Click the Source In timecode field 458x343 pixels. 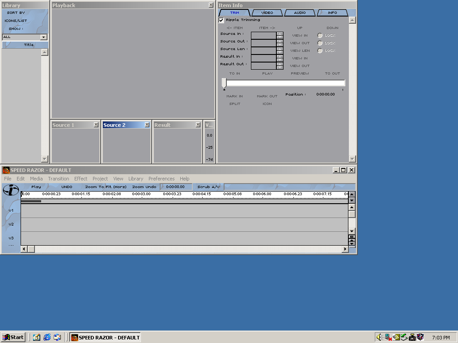[263, 35]
